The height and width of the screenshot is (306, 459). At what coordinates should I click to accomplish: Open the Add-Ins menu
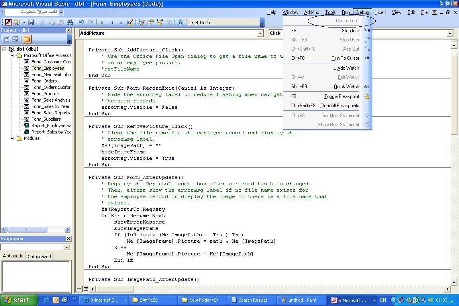[312, 12]
